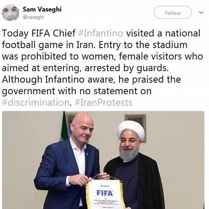Click the @vaseghi handle
This screenshot has height=209, width=209.
click(33, 17)
